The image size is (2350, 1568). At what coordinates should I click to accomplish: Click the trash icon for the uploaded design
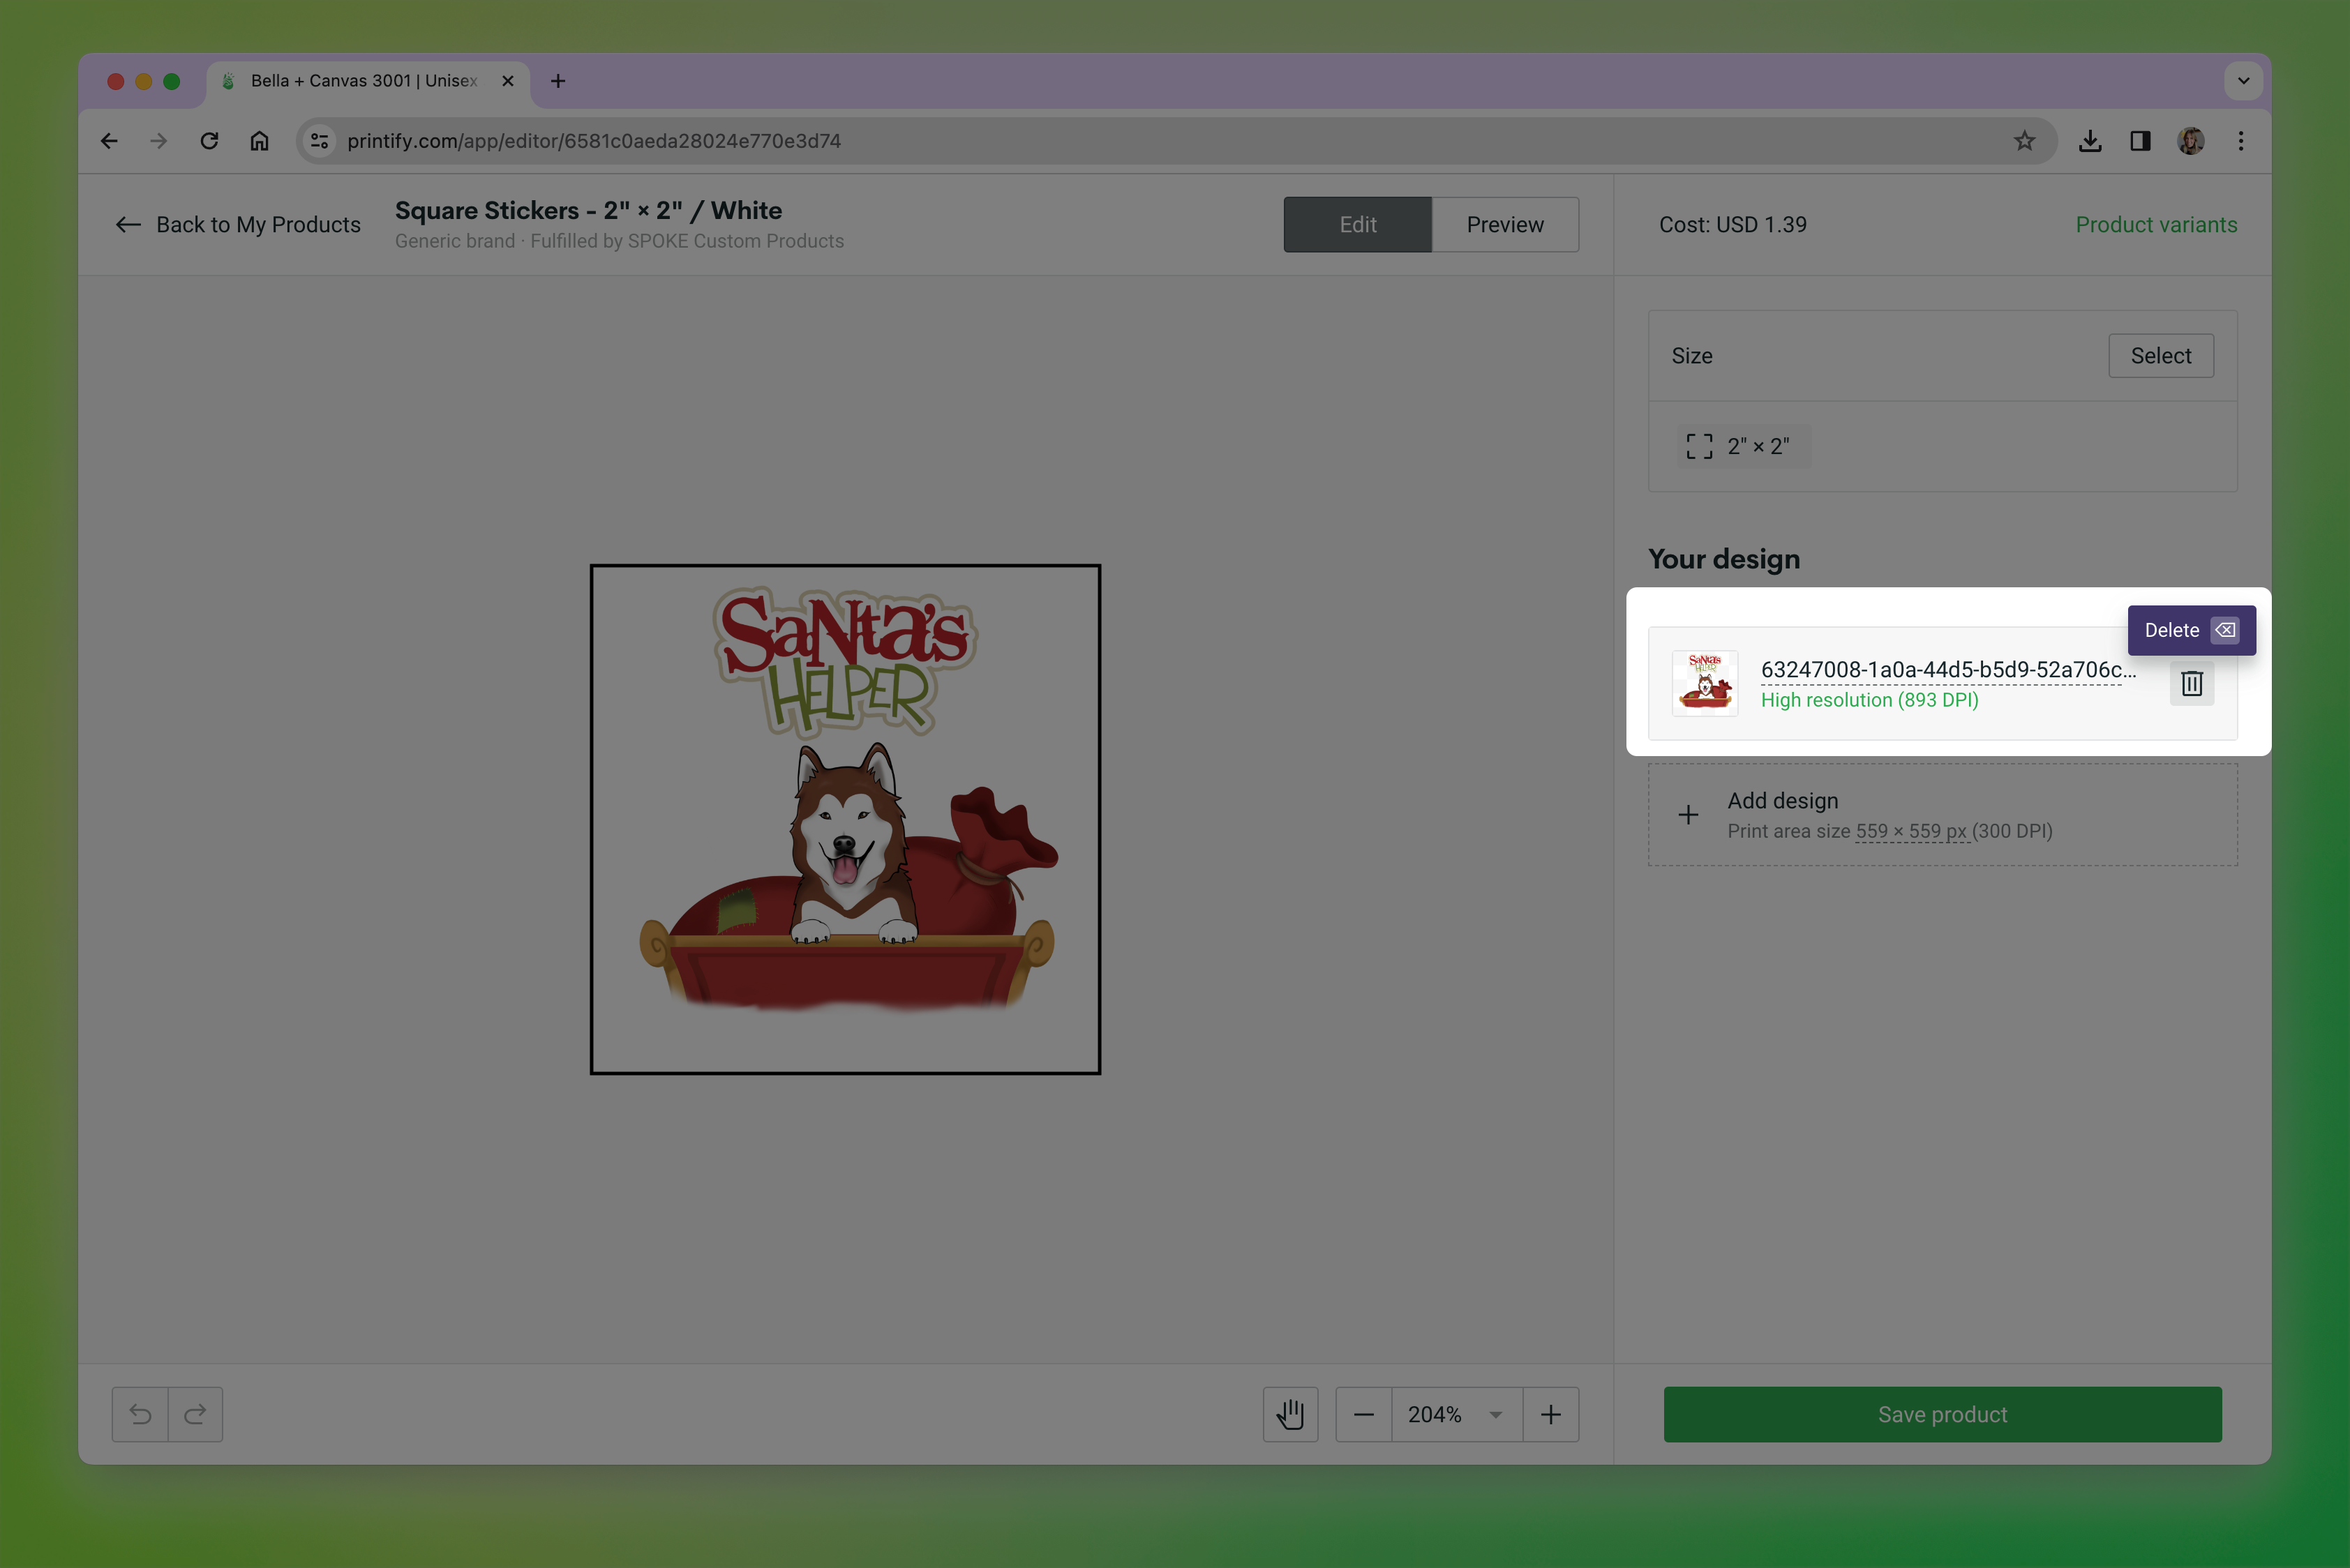(2191, 684)
